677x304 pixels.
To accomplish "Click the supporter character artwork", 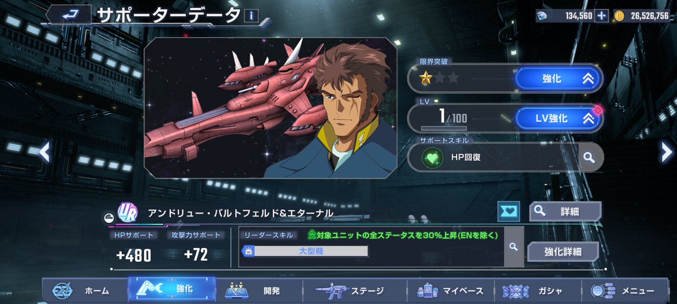I will (x=270, y=108).
